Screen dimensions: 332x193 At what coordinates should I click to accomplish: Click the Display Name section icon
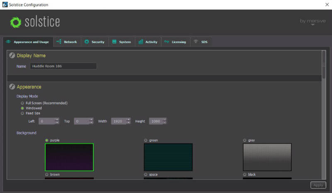[x=12, y=56]
